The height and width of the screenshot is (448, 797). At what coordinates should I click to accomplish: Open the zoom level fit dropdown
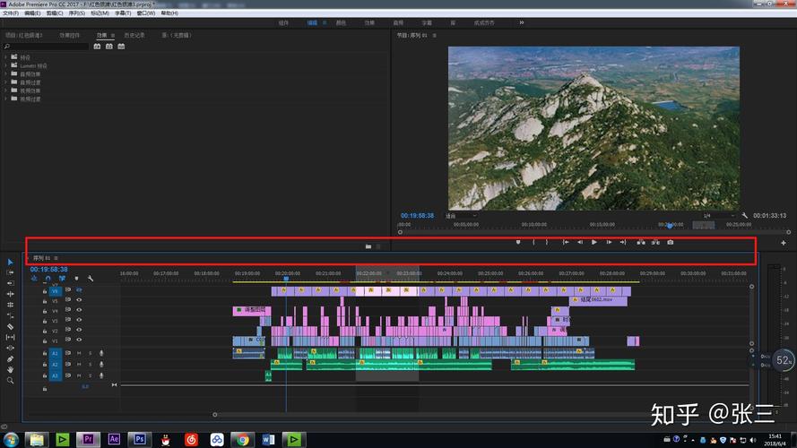[462, 216]
